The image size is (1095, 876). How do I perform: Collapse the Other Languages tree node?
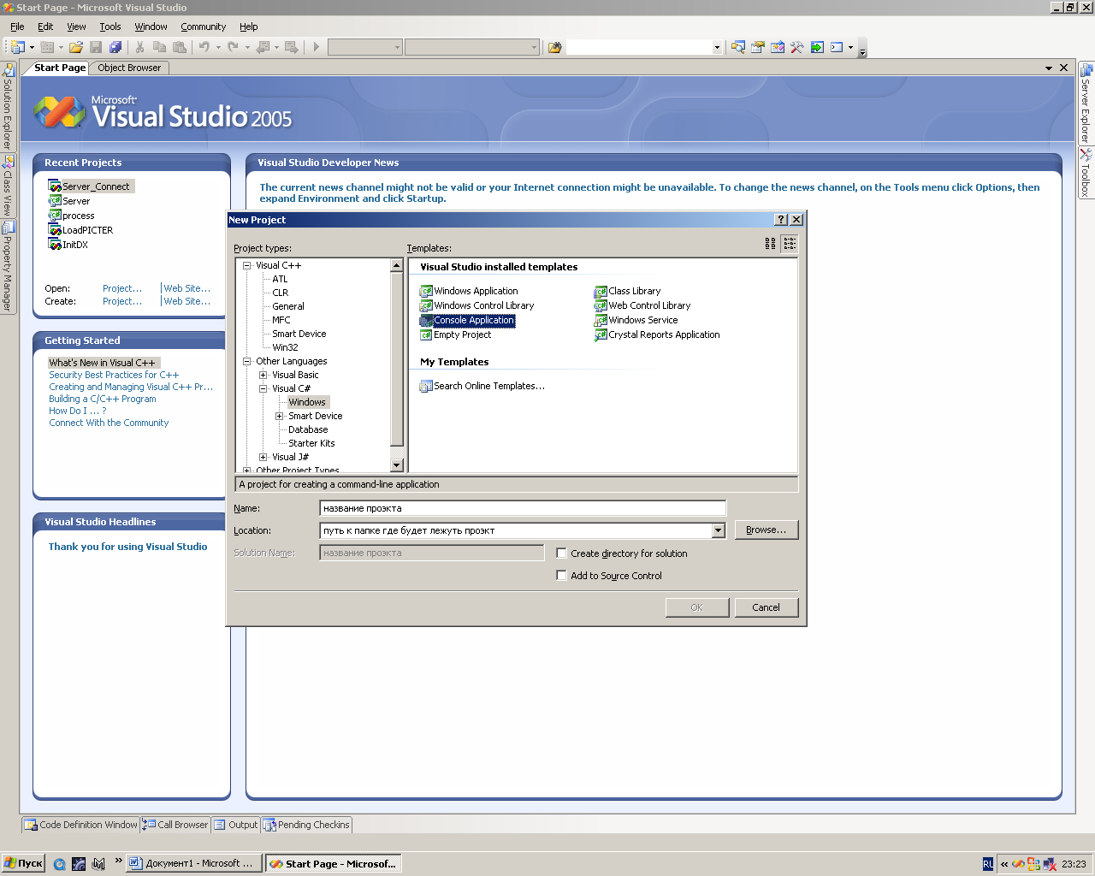coord(247,361)
